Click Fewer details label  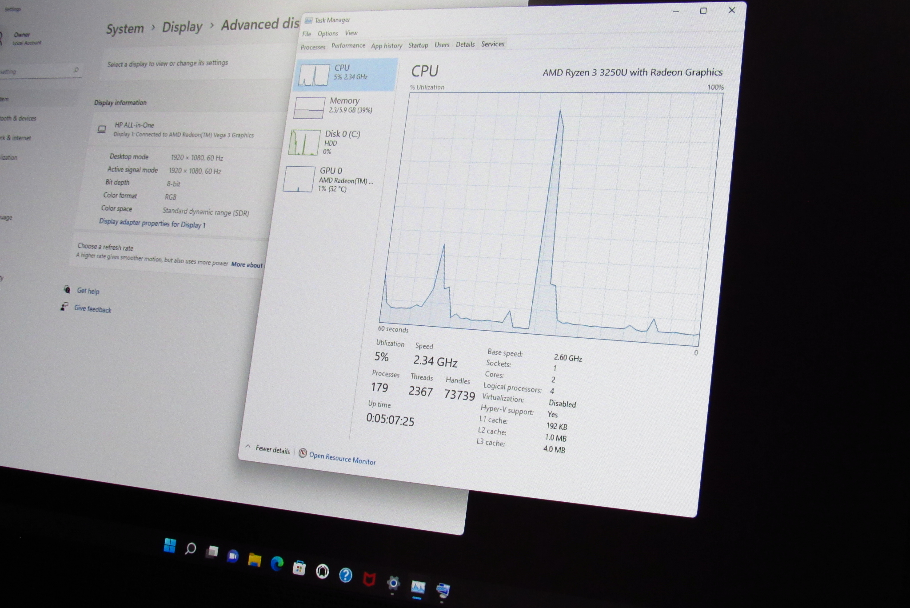click(273, 449)
